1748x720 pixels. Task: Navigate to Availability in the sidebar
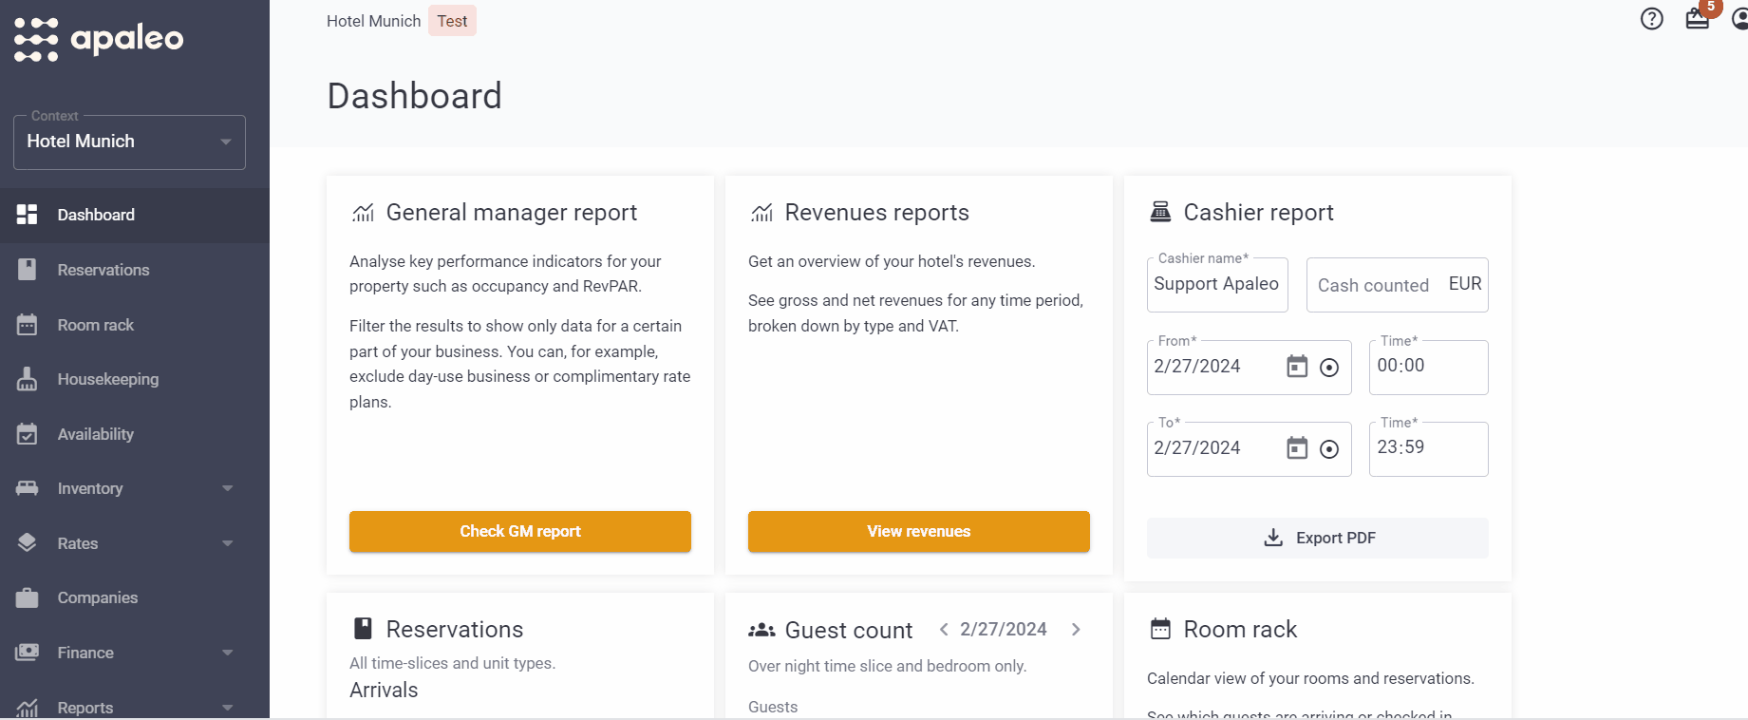[x=95, y=434]
